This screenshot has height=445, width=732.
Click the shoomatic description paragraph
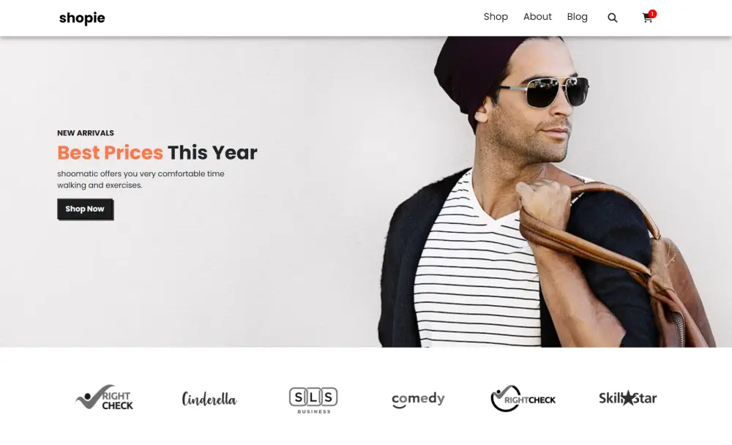[x=141, y=179]
